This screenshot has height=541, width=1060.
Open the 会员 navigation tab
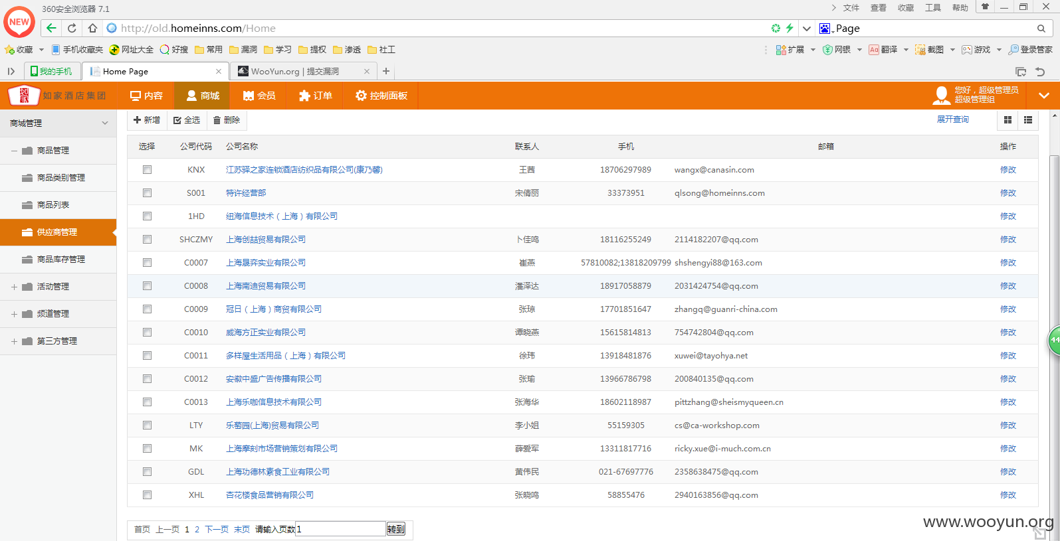(259, 96)
